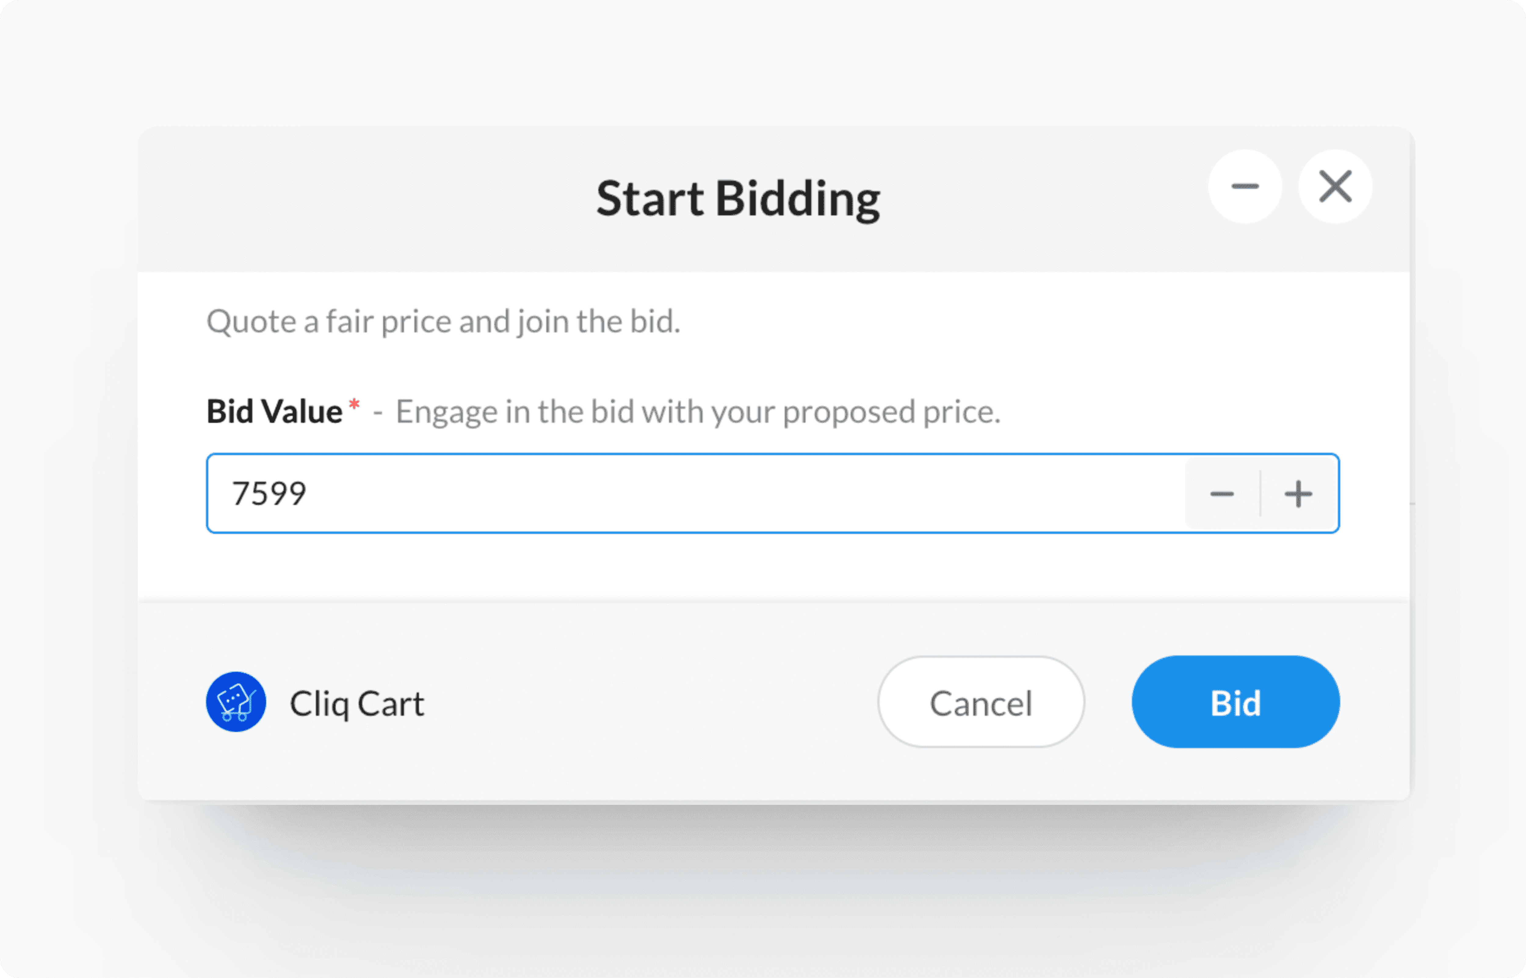This screenshot has width=1526, height=978.
Task: Minimize the Start Bidding dialog
Action: tap(1245, 186)
